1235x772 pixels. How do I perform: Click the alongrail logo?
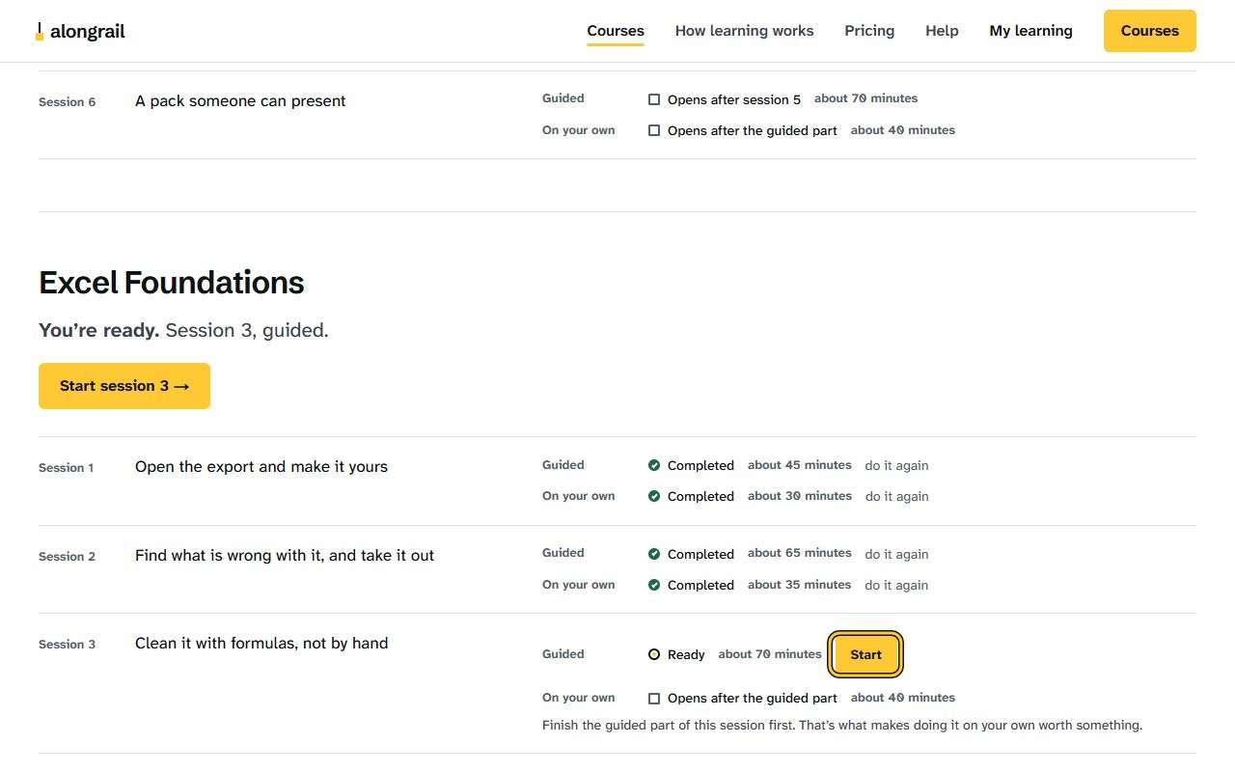click(x=80, y=32)
